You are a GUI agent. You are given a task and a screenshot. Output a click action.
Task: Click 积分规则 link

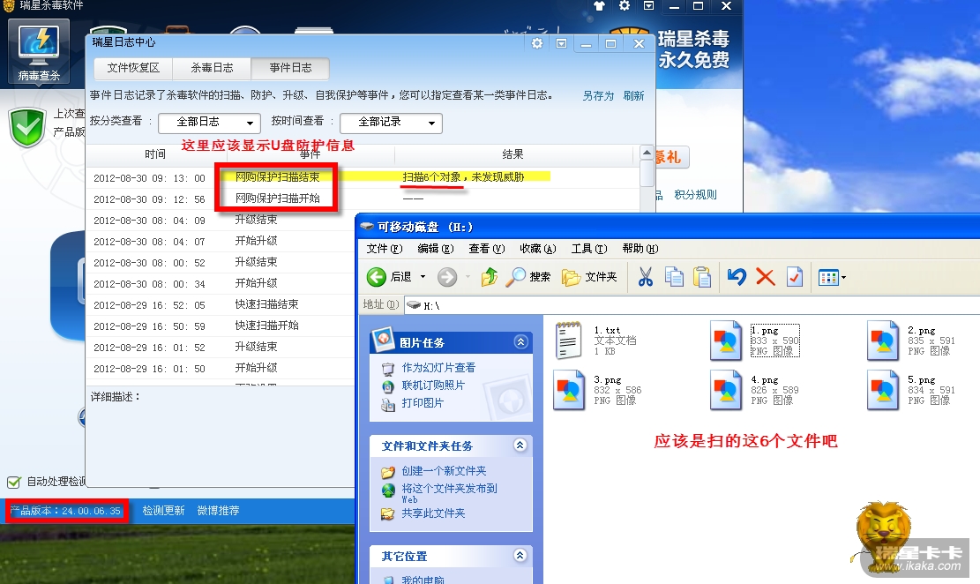click(696, 194)
